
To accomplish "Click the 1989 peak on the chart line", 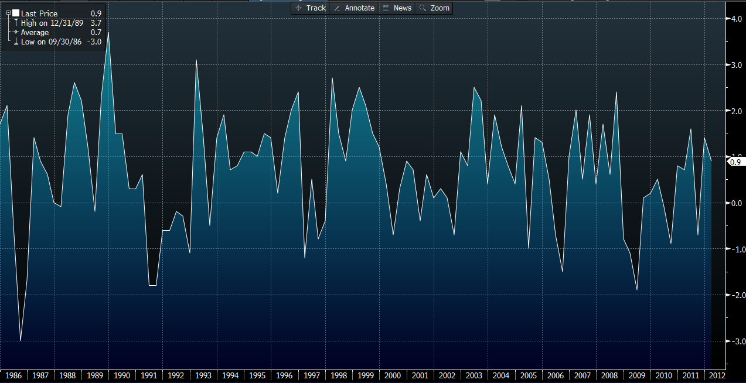I will click(x=108, y=33).
